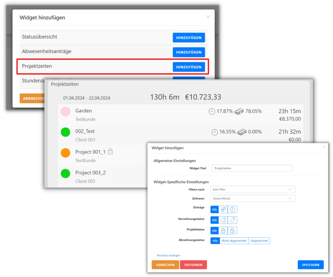Open the Filtern nach dropdown
The height and width of the screenshot is (277, 333).
click(253, 189)
